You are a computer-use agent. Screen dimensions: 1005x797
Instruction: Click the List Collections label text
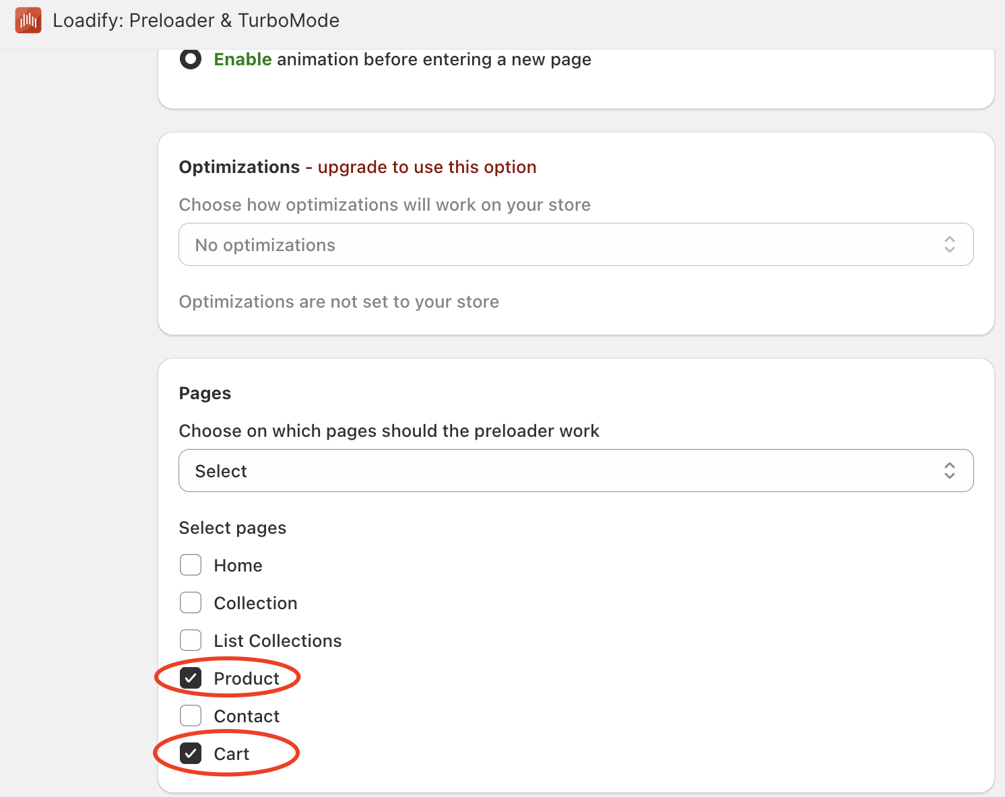tap(278, 641)
